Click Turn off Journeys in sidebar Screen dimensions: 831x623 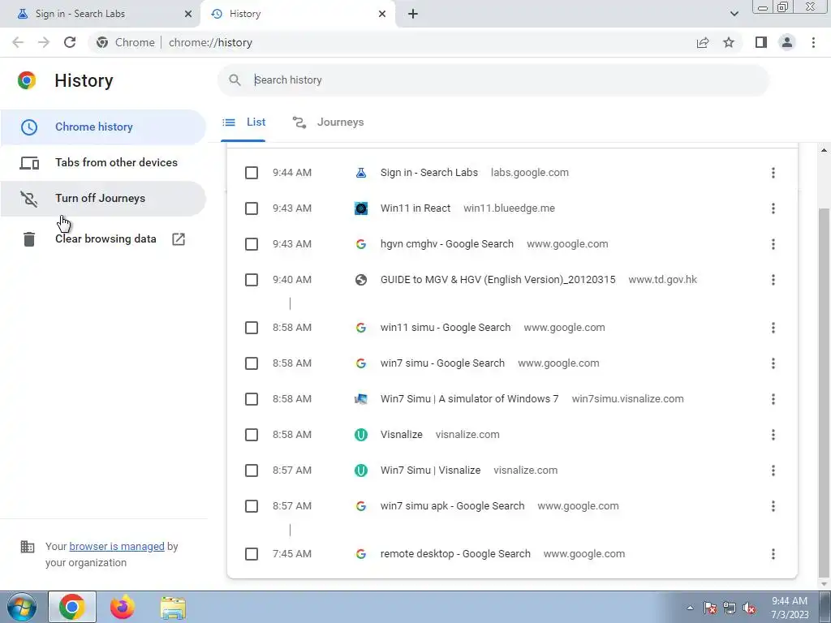(x=103, y=199)
